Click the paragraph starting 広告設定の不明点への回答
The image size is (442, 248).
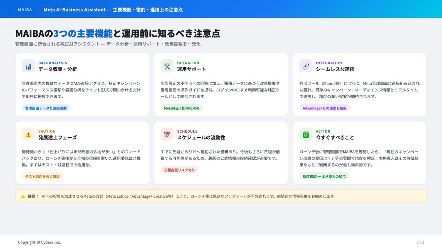[x=220, y=90]
